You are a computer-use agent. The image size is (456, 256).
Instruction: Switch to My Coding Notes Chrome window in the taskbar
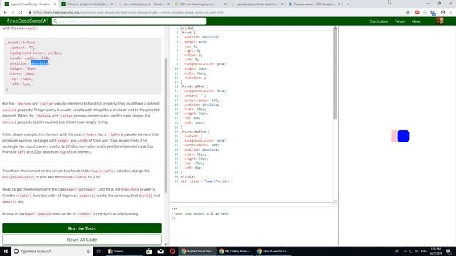pyautogui.click(x=235, y=251)
